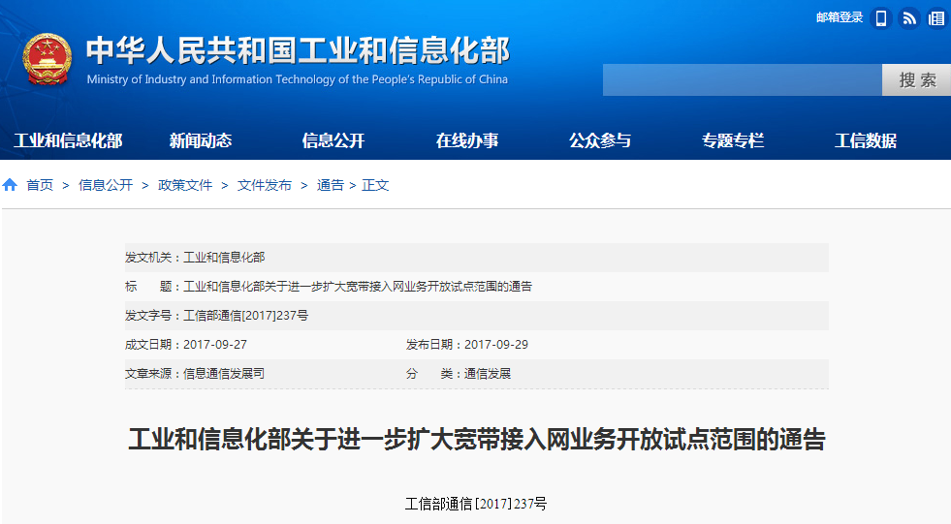This screenshot has width=951, height=524.
Task: Select the 成文日期：2017-09-27 text
Action: point(185,345)
